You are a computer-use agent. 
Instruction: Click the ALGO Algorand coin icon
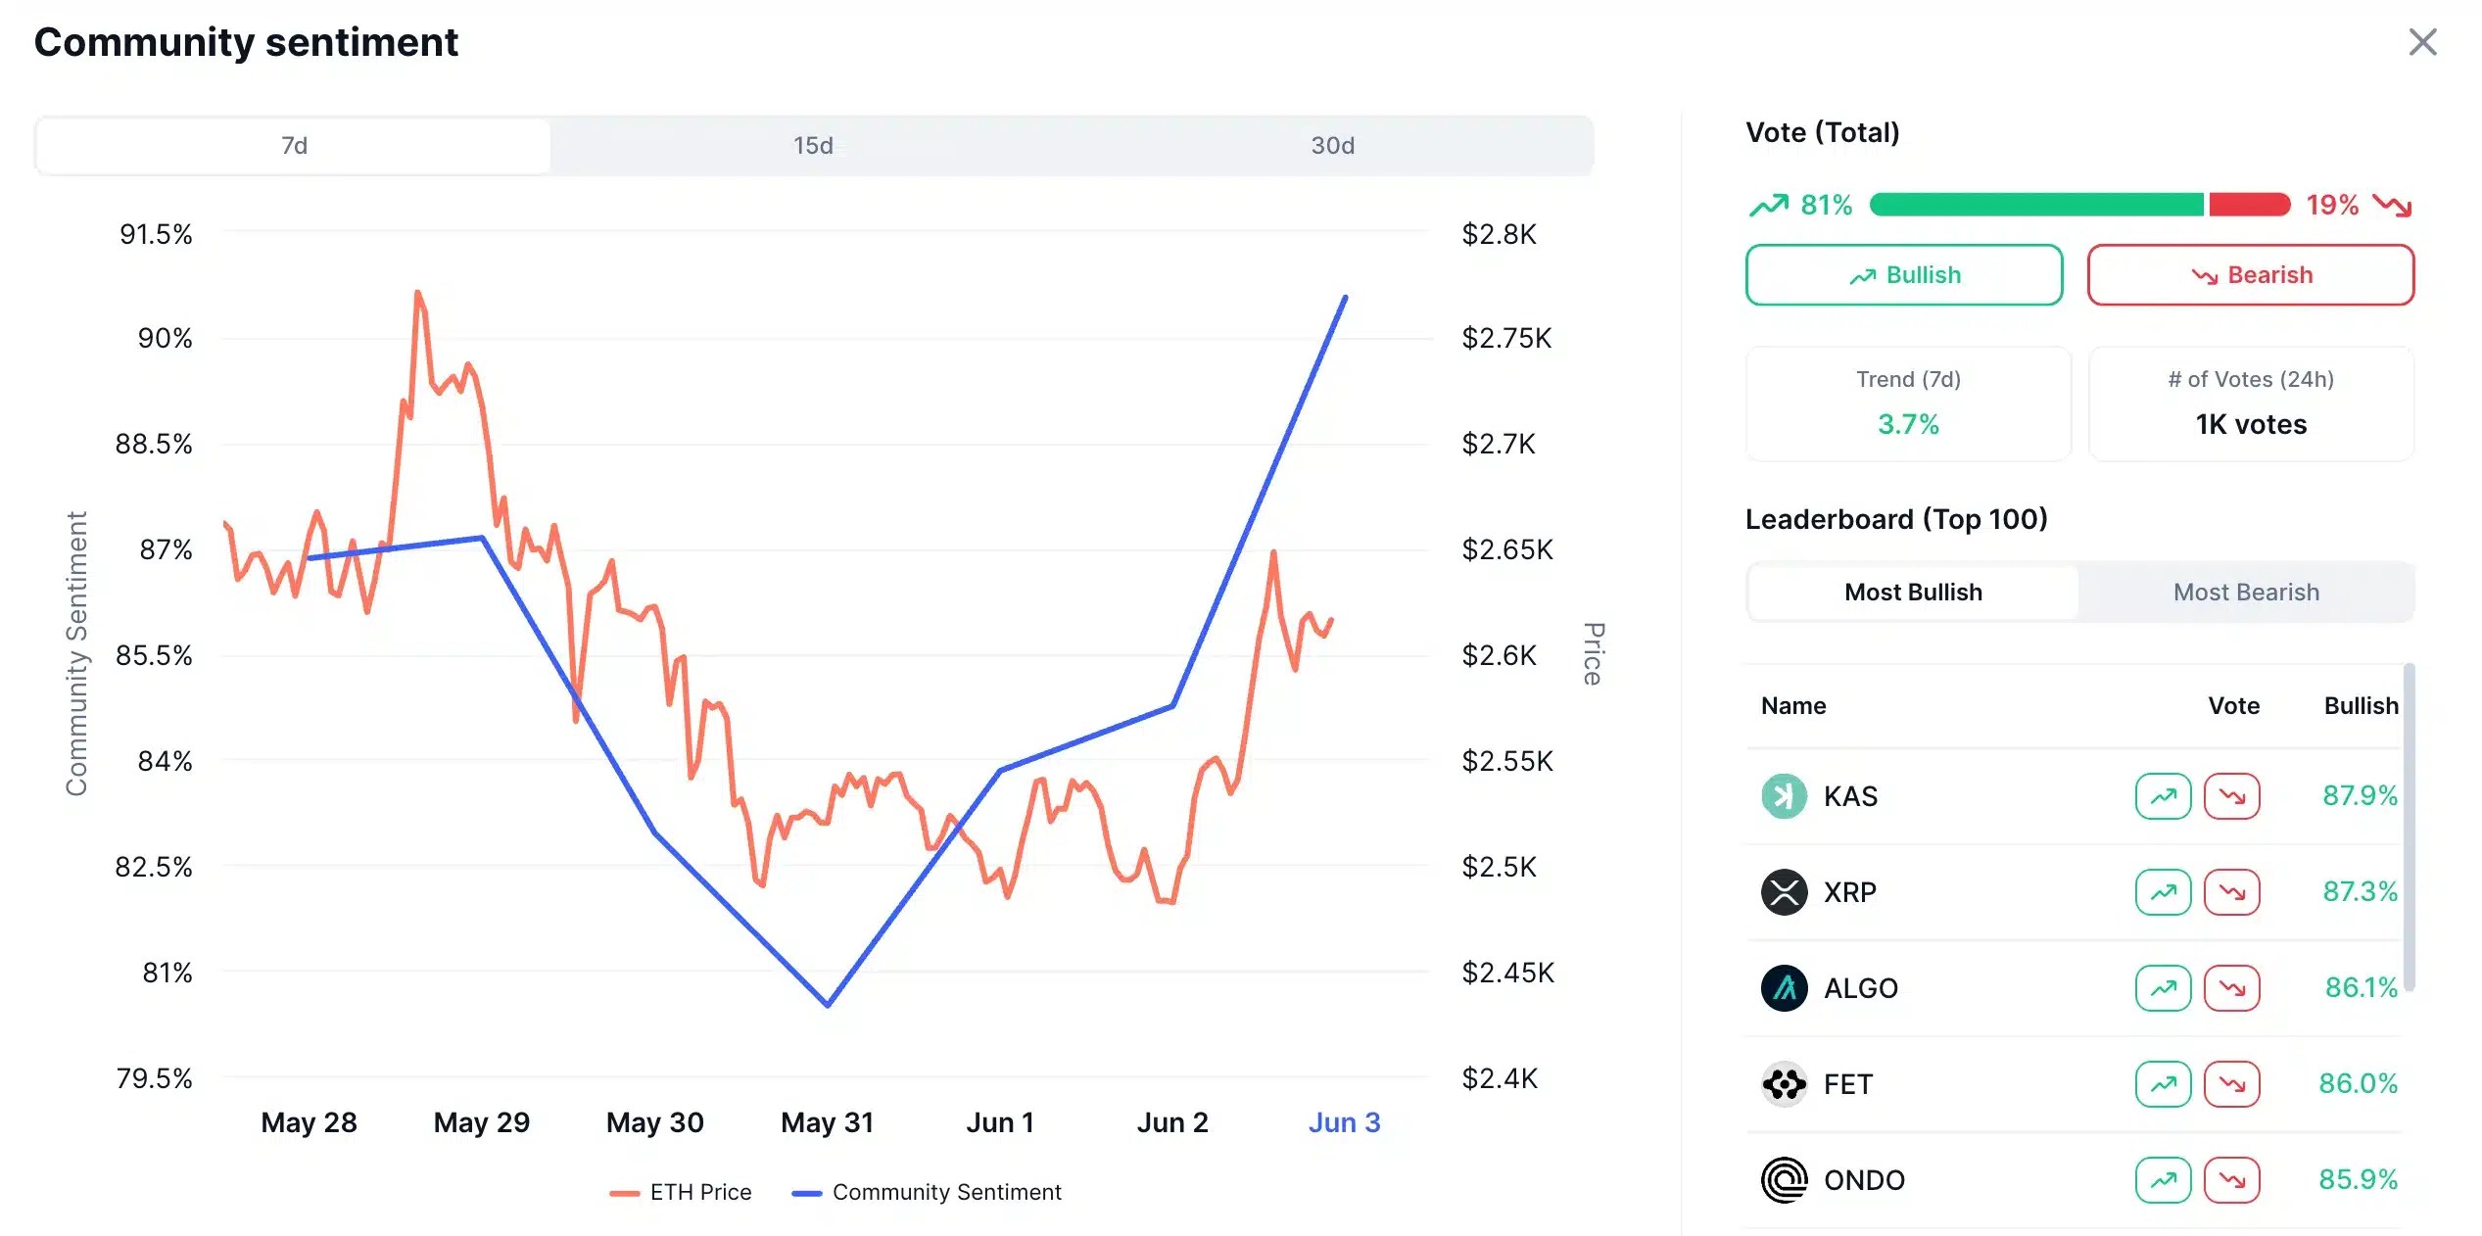point(1783,988)
